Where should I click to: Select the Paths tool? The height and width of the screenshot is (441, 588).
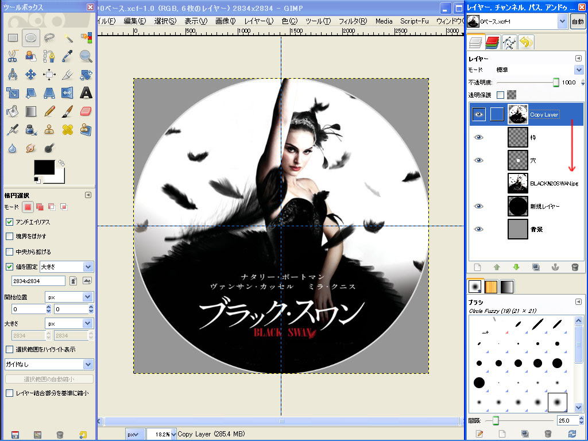49,56
